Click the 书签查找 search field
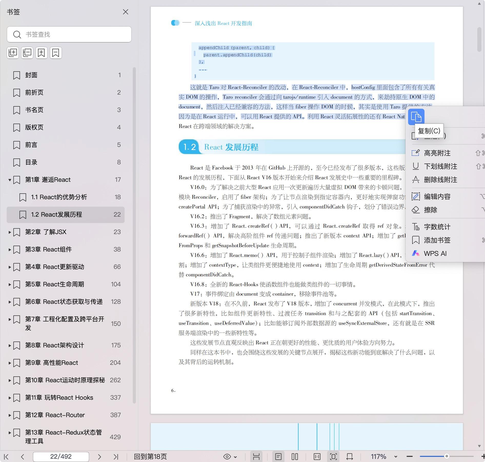This screenshot has height=462, width=485. coord(74,34)
